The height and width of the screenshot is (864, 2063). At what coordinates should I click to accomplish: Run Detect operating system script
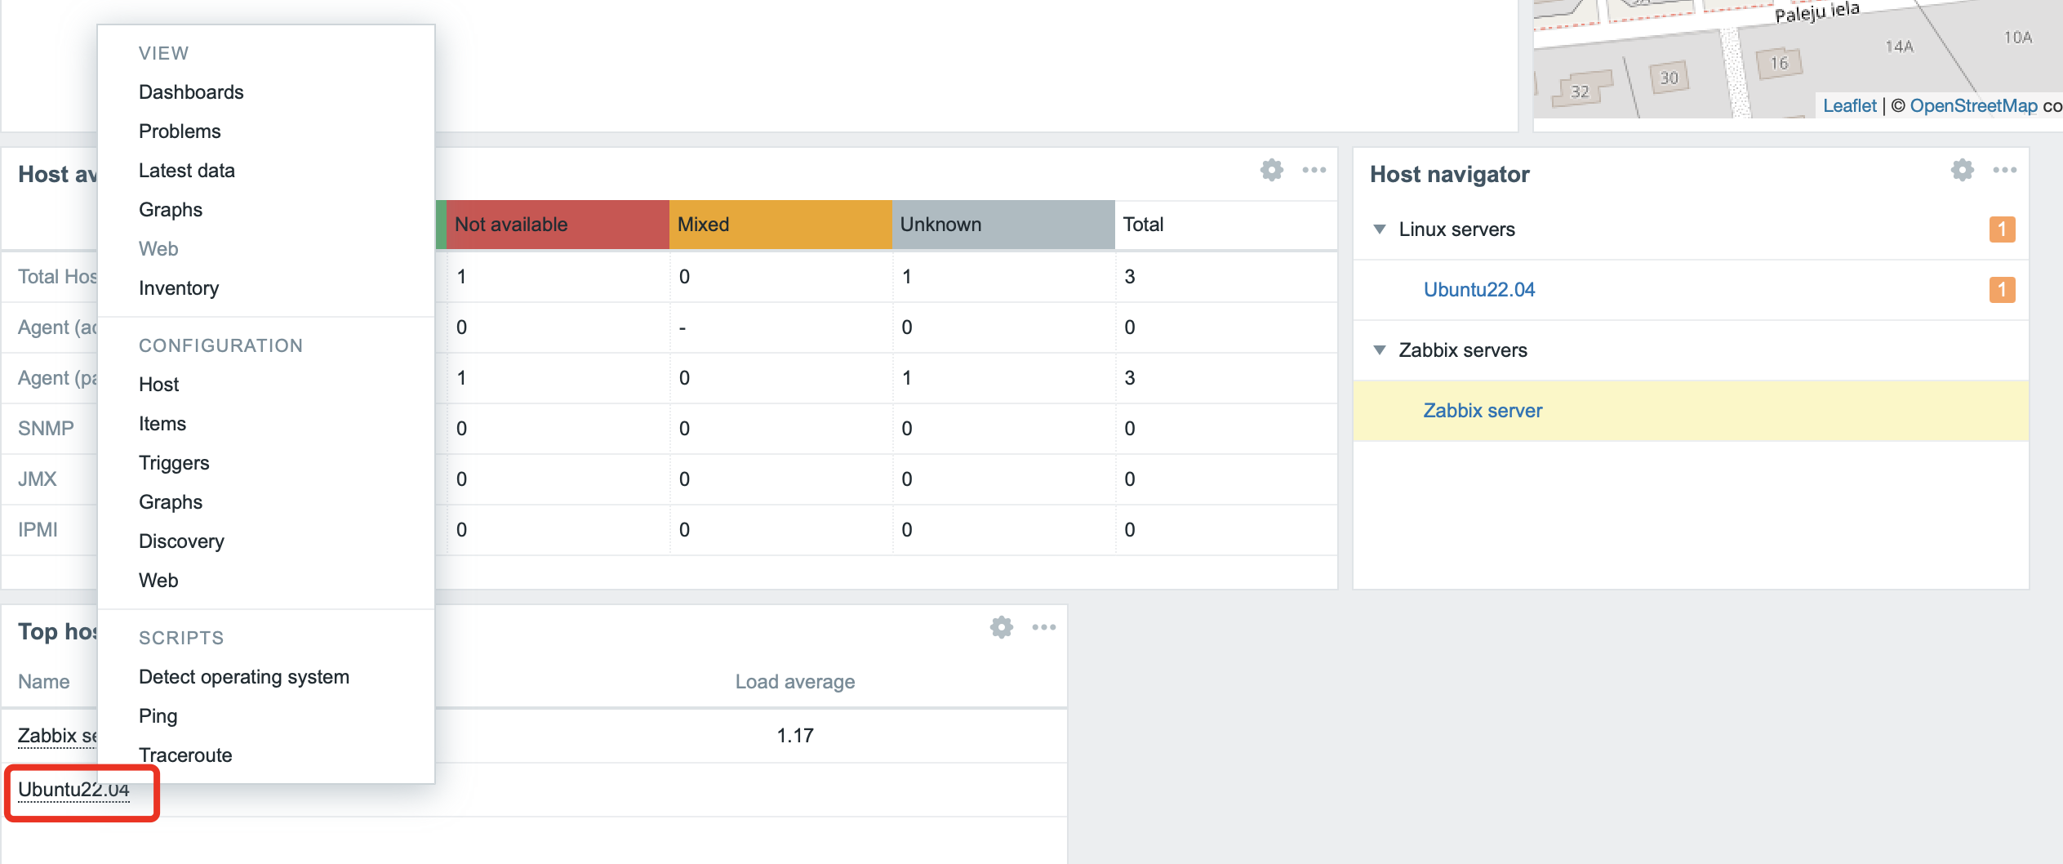[243, 677]
